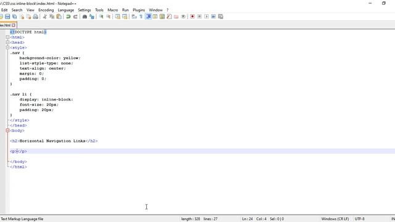Open the Language menu

coord(66,10)
